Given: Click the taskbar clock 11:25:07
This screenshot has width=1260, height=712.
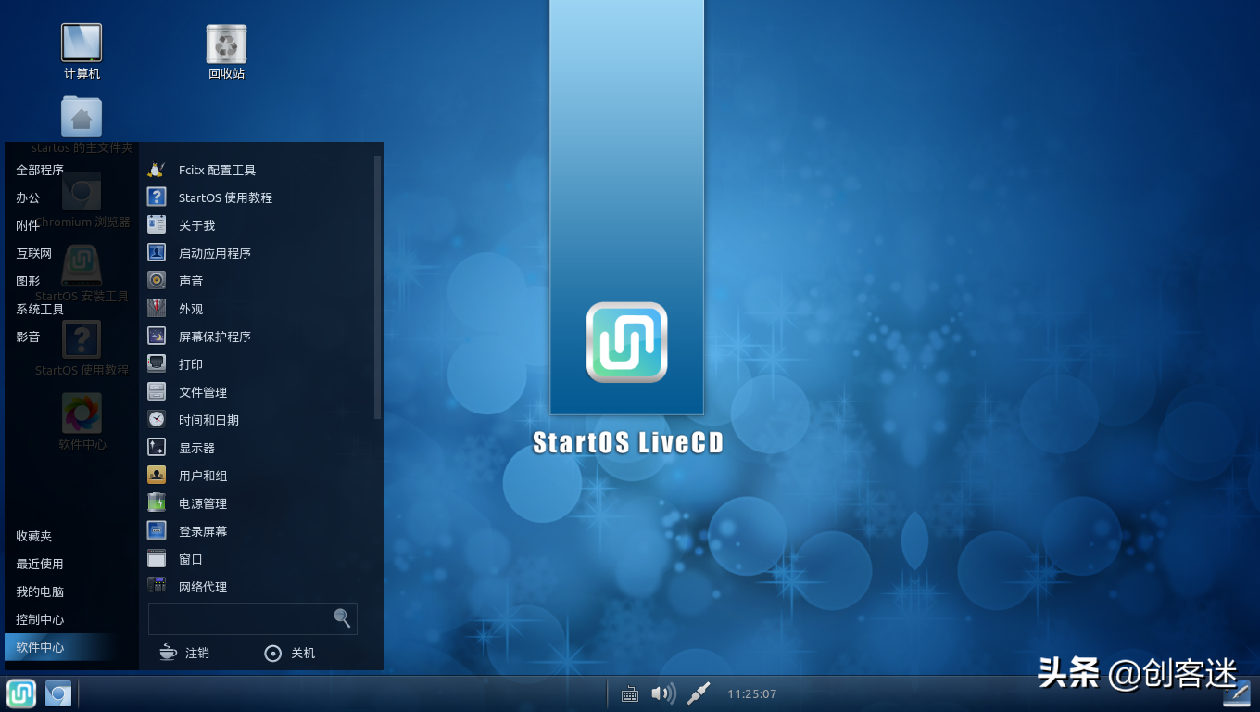Looking at the screenshot, I should (x=751, y=693).
